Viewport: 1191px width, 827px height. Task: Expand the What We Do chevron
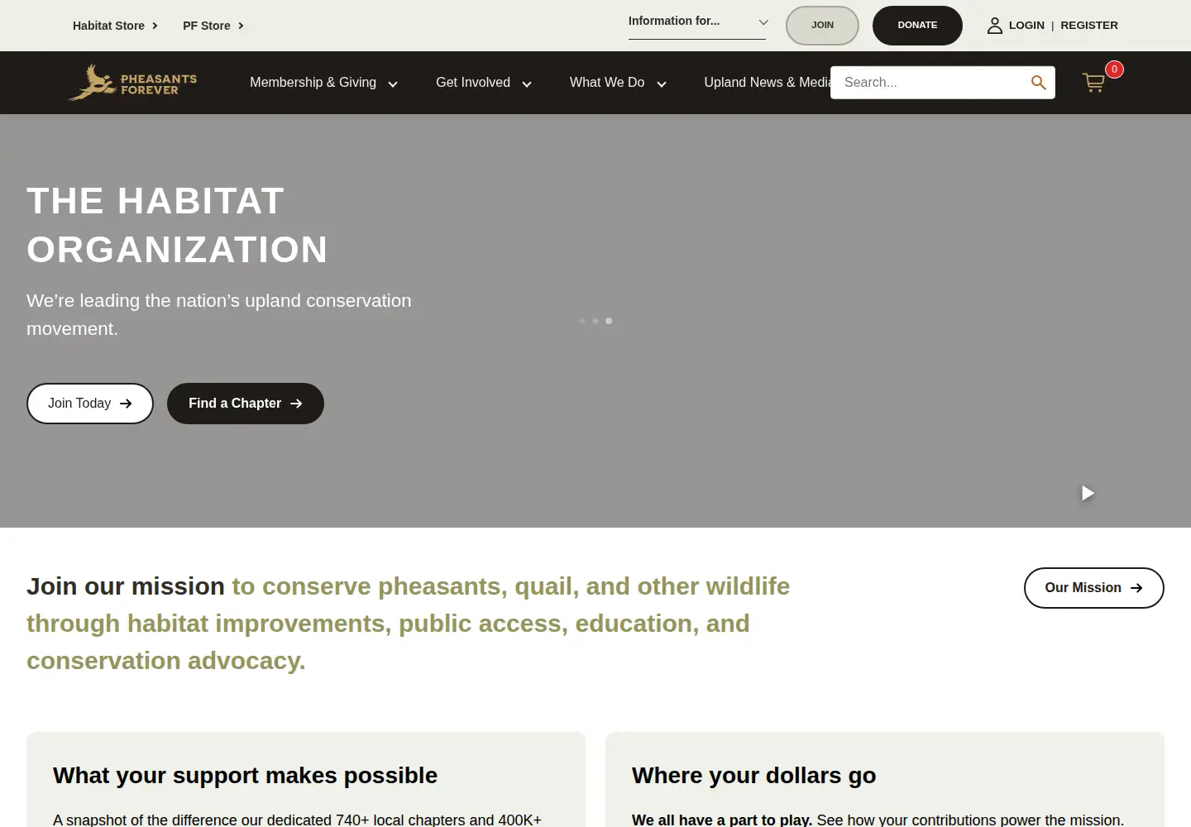(x=662, y=84)
